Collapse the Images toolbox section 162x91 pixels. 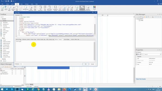coord(1,38)
